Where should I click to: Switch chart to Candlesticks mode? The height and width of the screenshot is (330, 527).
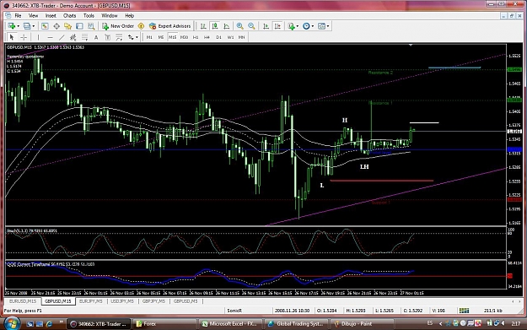(215, 26)
